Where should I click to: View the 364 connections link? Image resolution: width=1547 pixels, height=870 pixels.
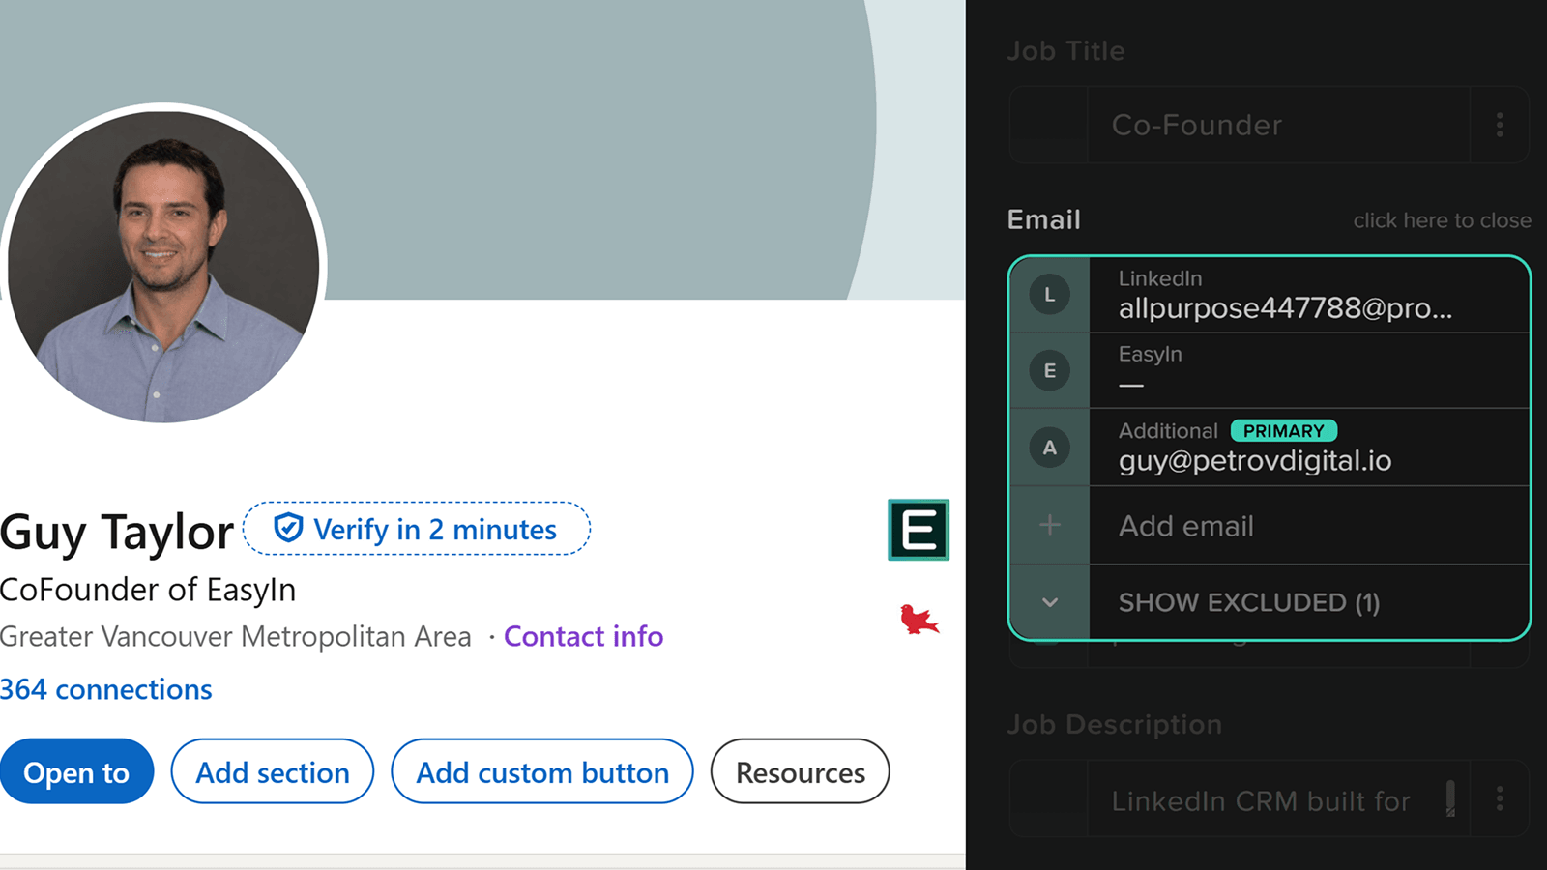106,689
